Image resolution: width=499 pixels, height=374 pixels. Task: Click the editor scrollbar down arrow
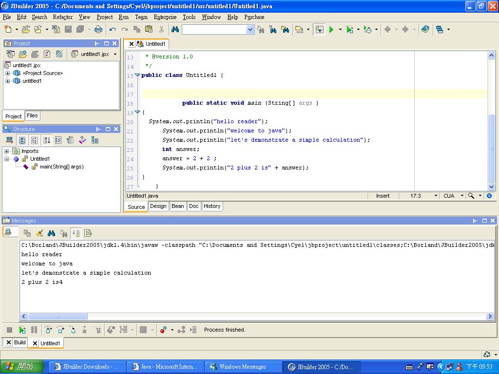(x=491, y=187)
